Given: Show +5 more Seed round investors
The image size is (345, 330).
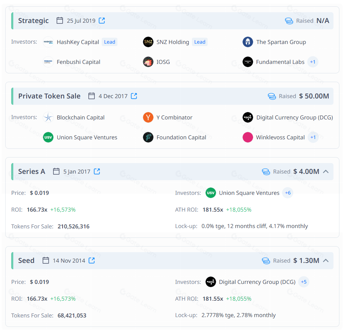Looking at the screenshot, I should (x=304, y=282).
